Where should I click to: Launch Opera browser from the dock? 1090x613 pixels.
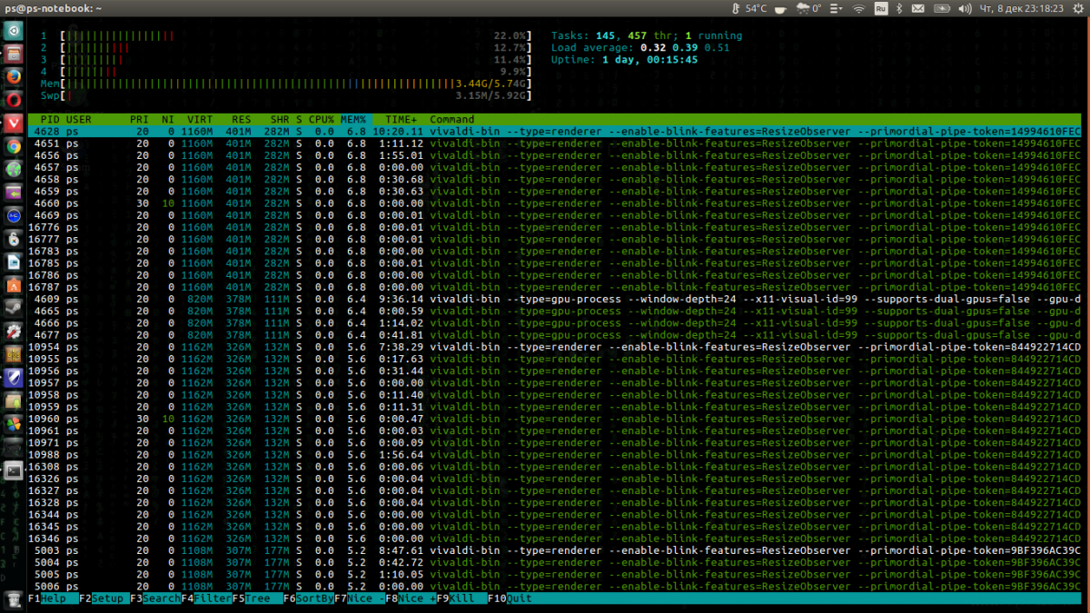[14, 99]
